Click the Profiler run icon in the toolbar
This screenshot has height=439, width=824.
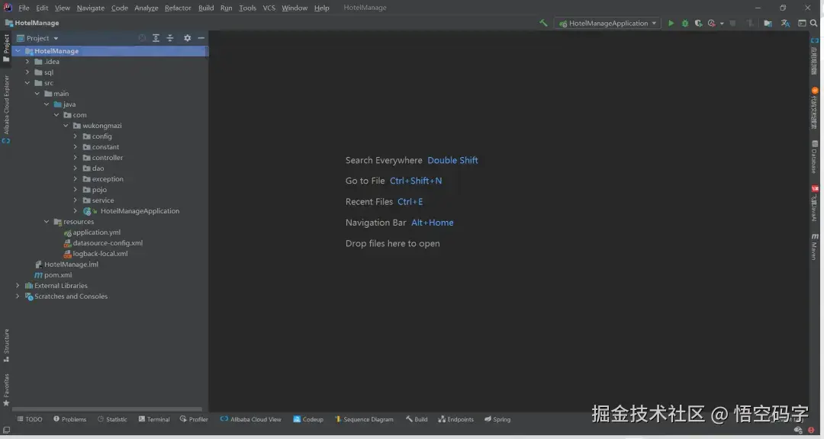coord(712,23)
